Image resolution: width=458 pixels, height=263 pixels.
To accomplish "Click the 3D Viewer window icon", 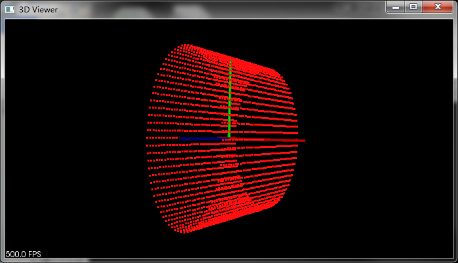I will click(10, 10).
